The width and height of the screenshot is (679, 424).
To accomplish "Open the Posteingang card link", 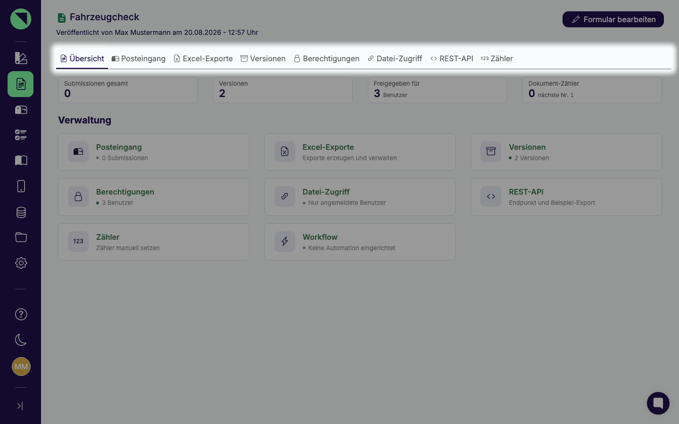I will pos(154,152).
